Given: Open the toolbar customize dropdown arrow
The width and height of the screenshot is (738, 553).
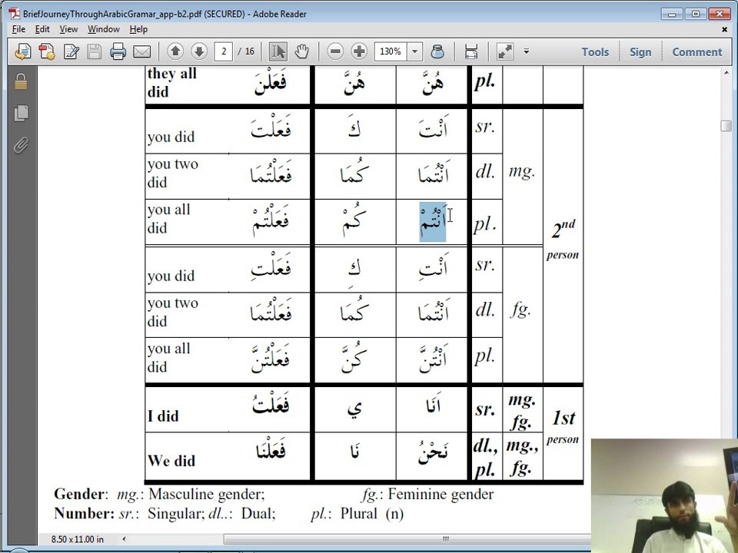Looking at the screenshot, I should [526, 51].
